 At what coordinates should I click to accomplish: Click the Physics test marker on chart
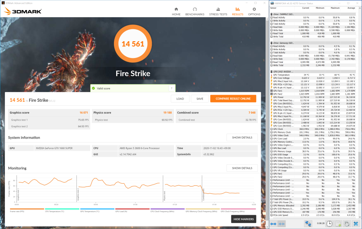click(x=165, y=196)
